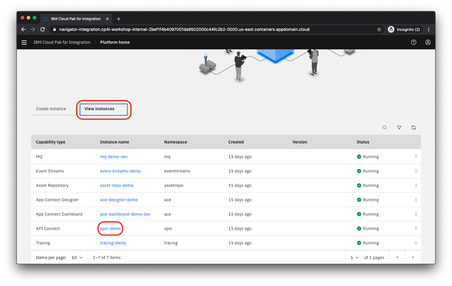The width and height of the screenshot is (452, 286).
Task: Click the browser forward arrow
Action: point(33,29)
